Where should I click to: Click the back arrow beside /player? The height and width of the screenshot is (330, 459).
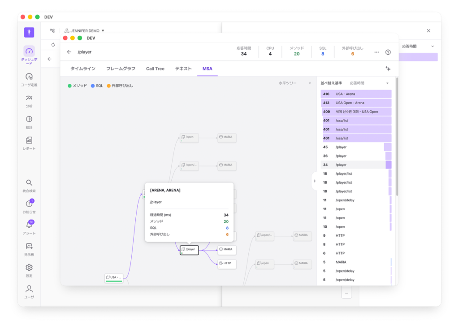pyautogui.click(x=69, y=52)
